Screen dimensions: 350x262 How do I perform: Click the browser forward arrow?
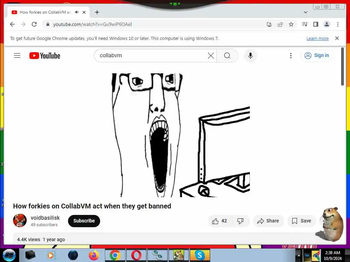(23, 24)
